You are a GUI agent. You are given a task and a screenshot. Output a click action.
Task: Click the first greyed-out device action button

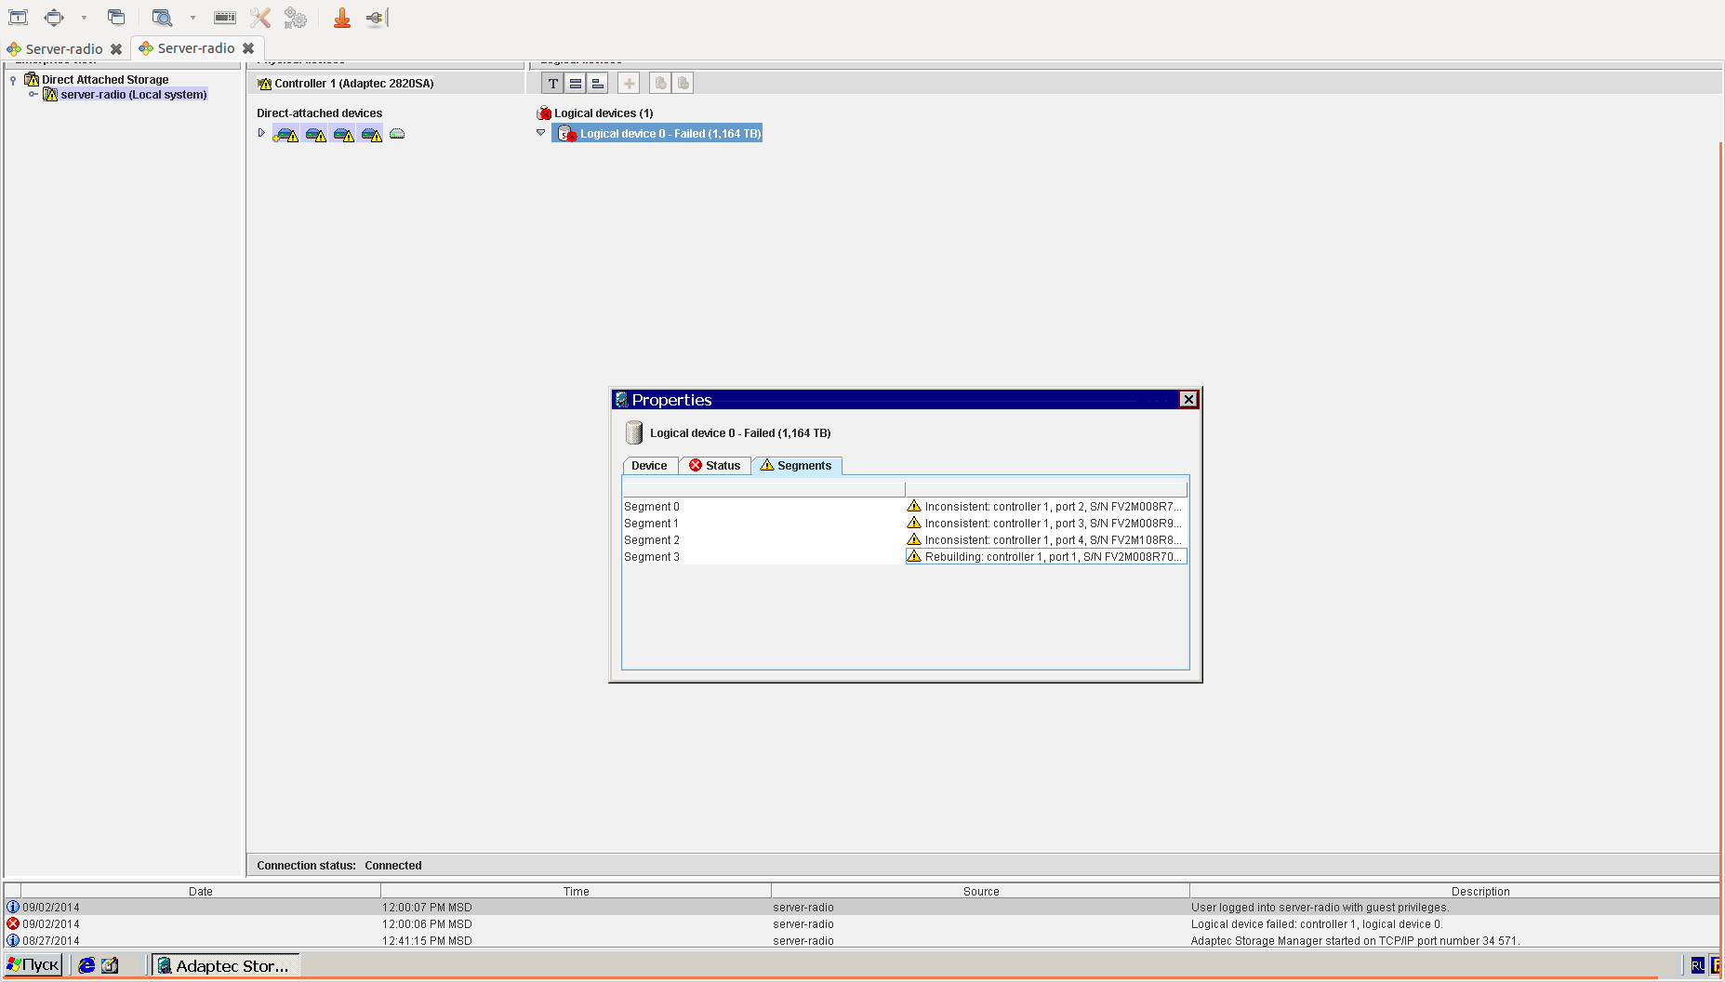tap(660, 84)
